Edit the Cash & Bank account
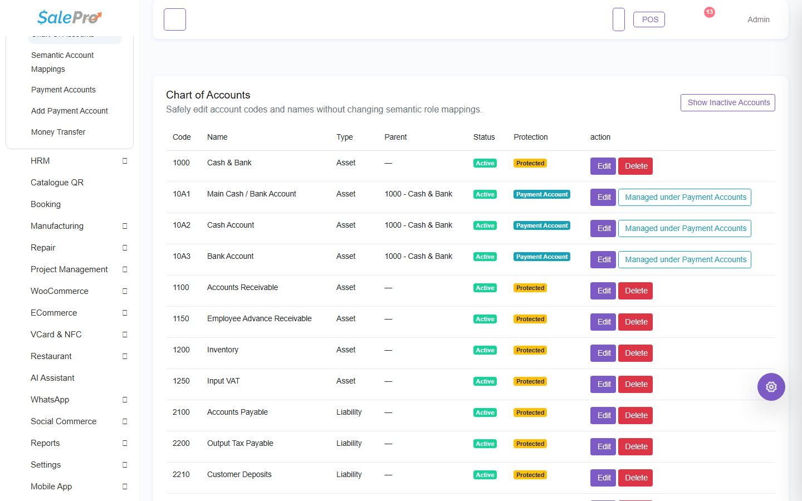This screenshot has height=501, width=802. [603, 166]
